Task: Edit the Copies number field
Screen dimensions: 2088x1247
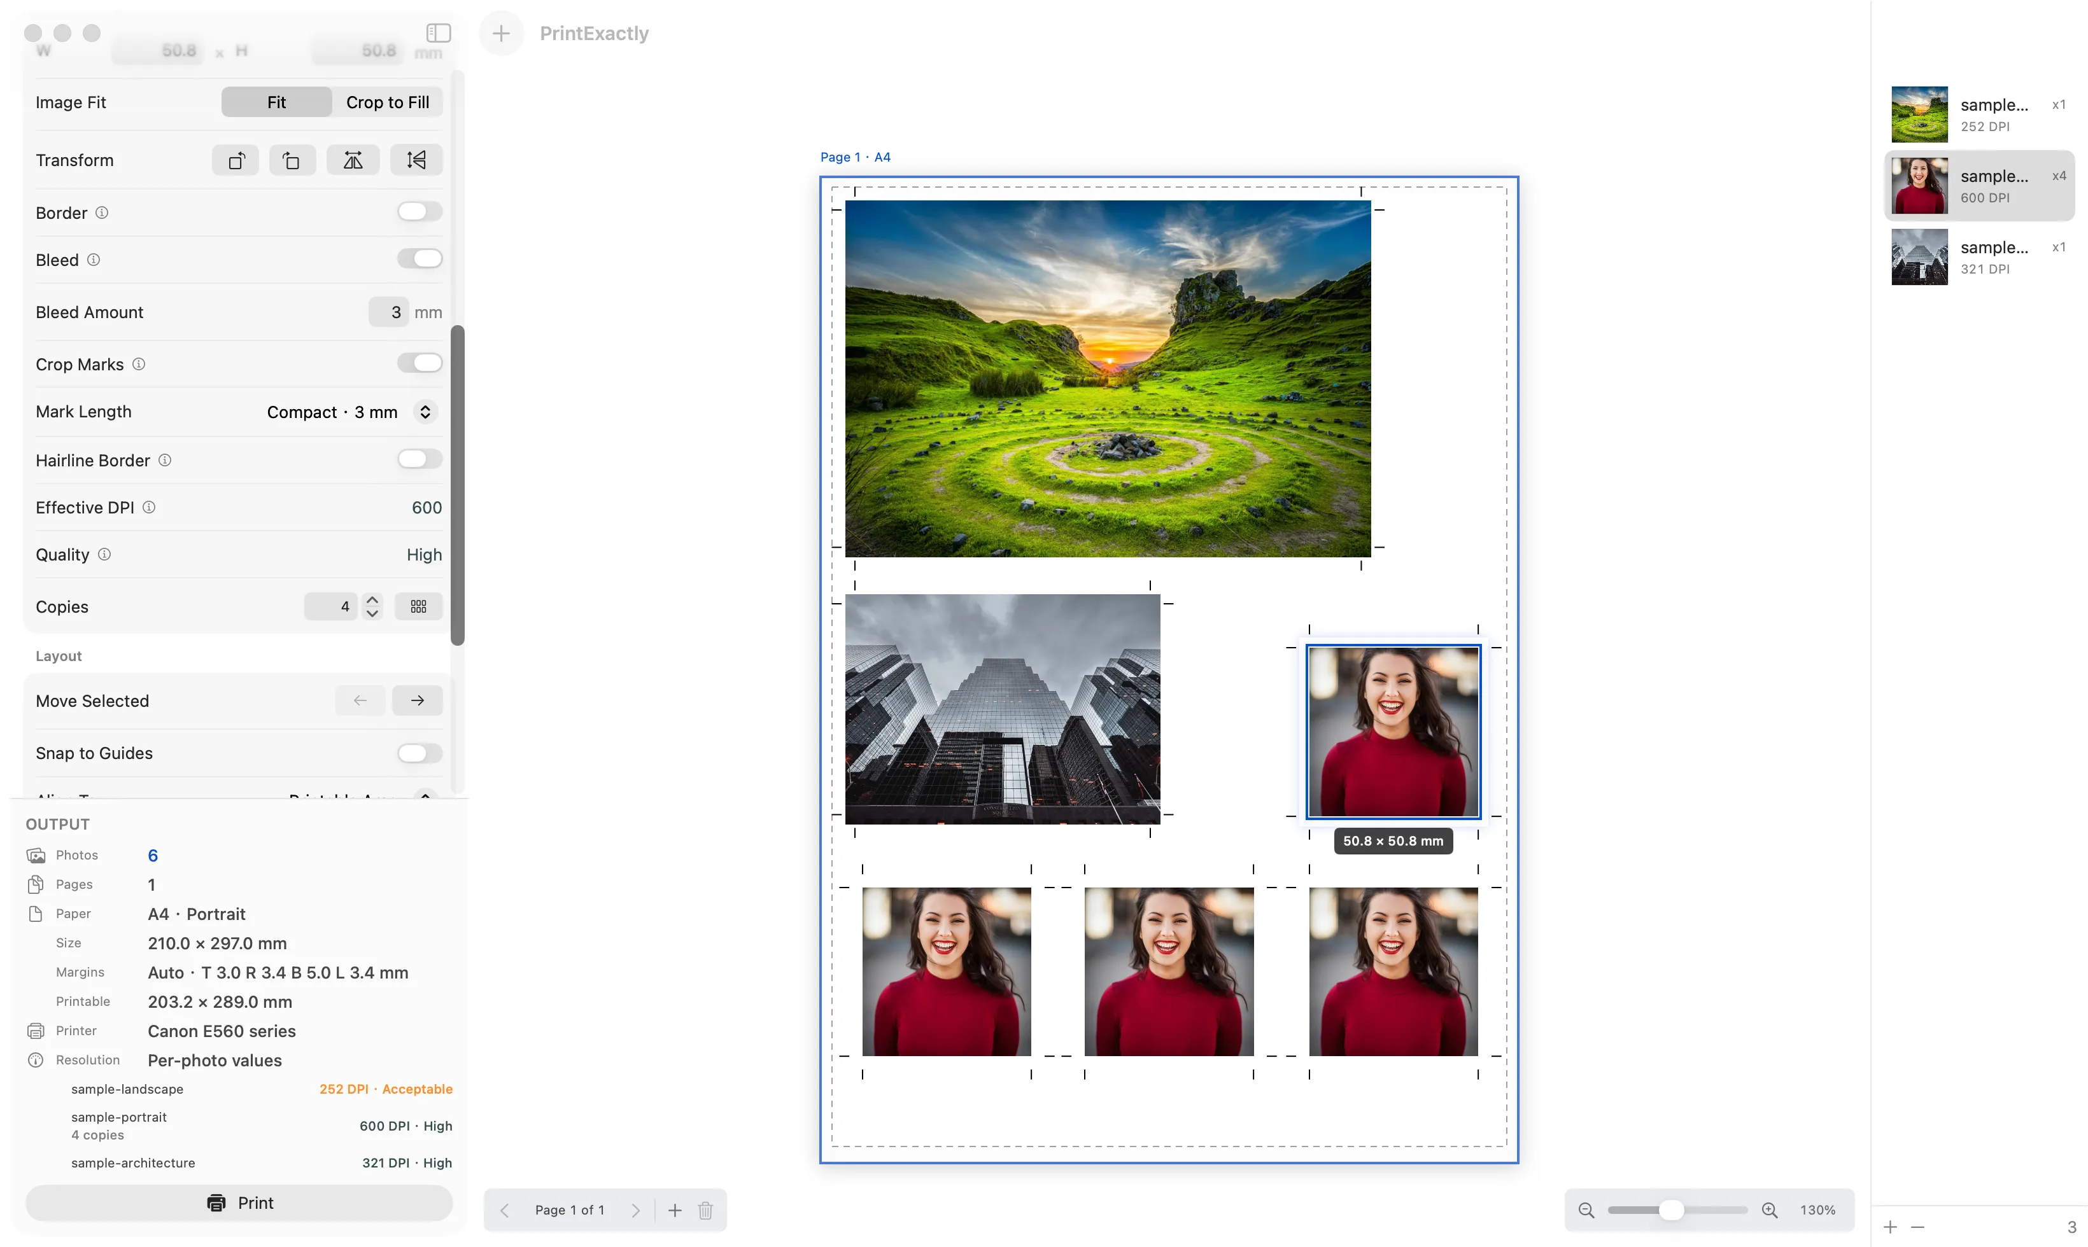Action: click(x=331, y=606)
